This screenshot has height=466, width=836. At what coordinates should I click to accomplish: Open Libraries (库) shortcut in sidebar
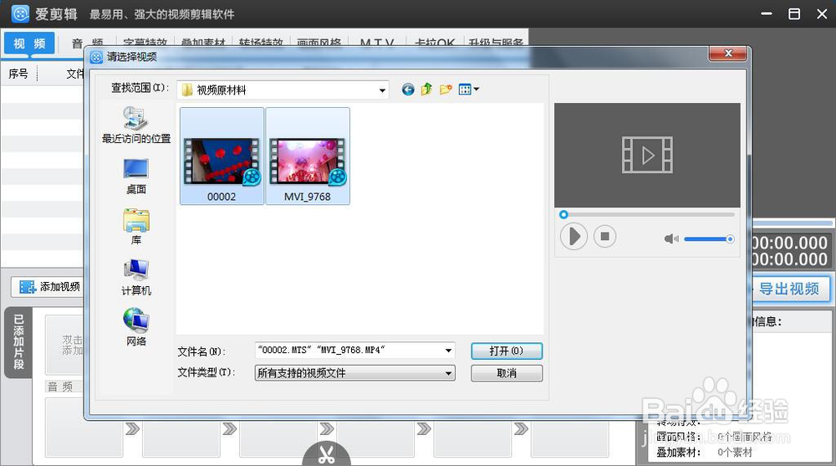[x=136, y=227]
